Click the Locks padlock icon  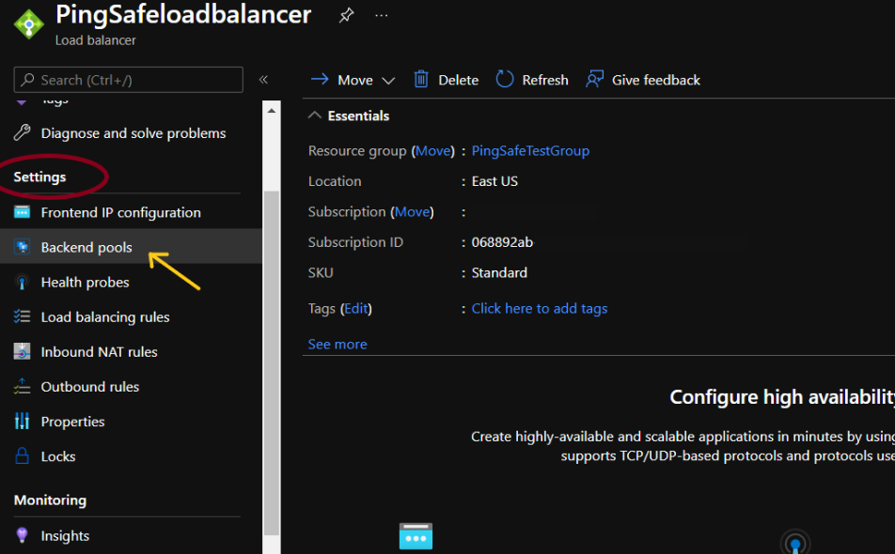(x=23, y=456)
